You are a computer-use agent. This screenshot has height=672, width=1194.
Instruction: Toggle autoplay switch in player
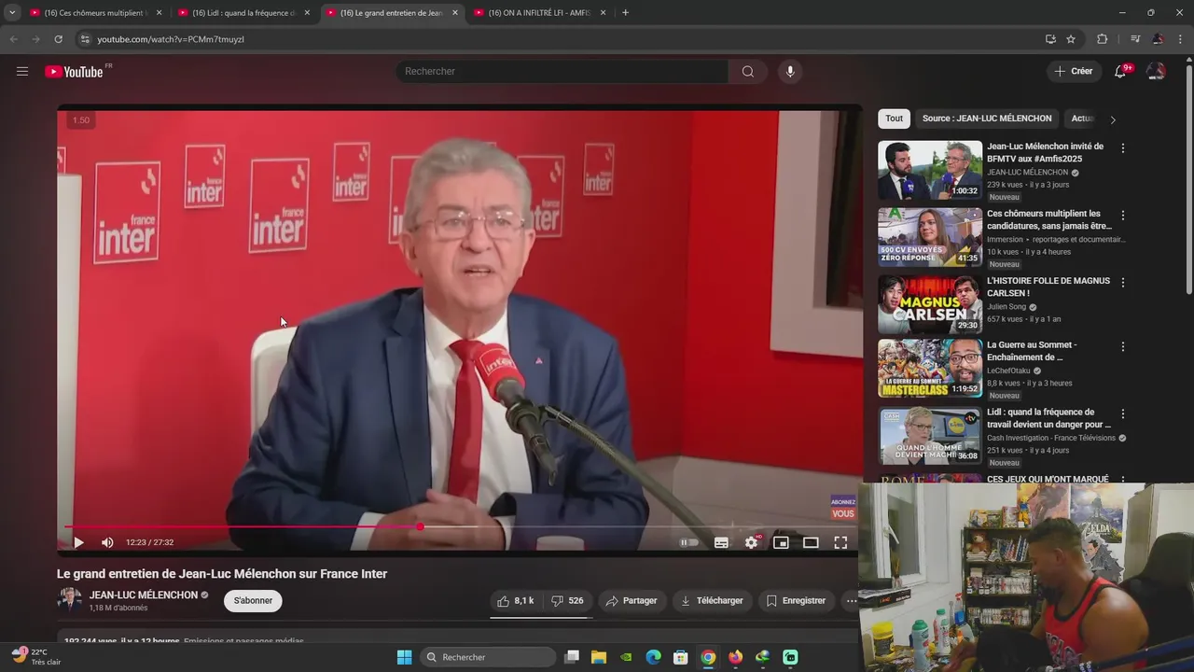pos(689,542)
